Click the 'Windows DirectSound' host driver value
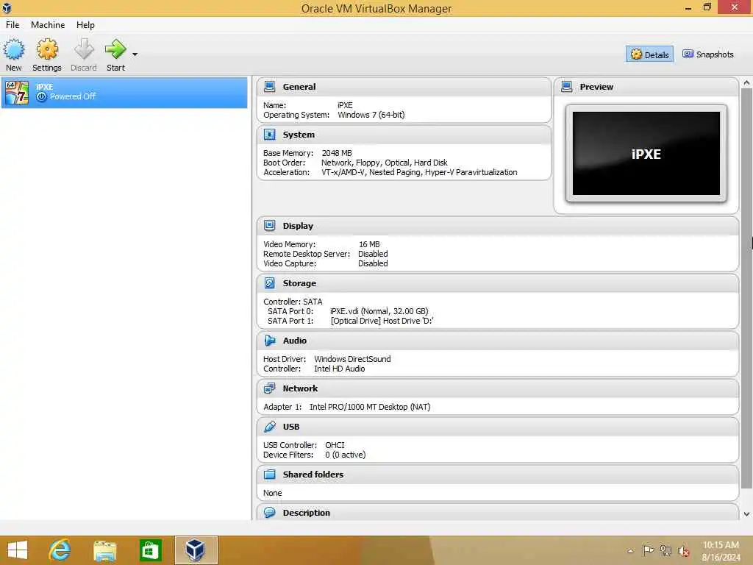The height and width of the screenshot is (565, 753). point(352,359)
